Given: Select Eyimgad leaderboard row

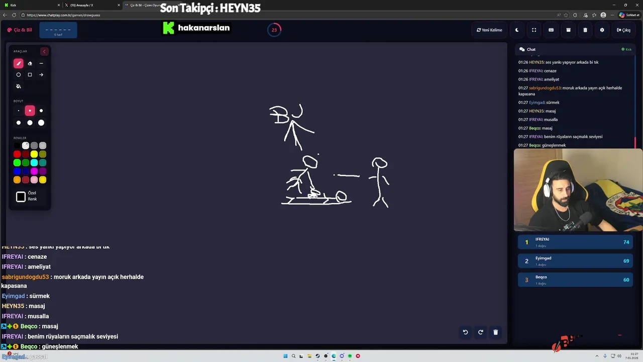Looking at the screenshot, I should 576,261.
